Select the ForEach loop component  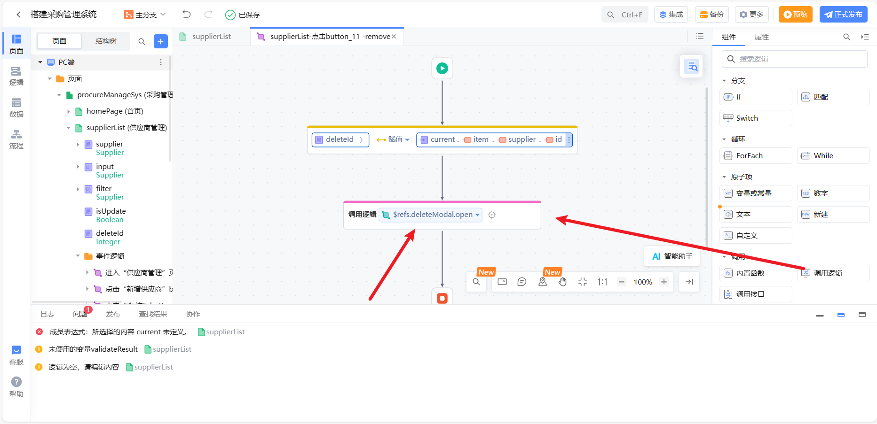tap(756, 156)
